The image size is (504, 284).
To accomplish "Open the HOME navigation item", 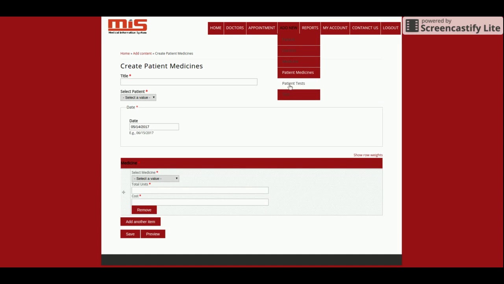I will pyautogui.click(x=215, y=28).
